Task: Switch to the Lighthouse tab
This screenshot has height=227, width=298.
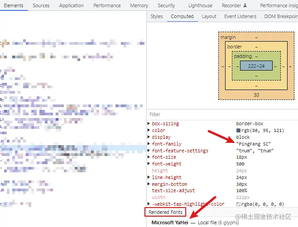Action: [x=200, y=5]
